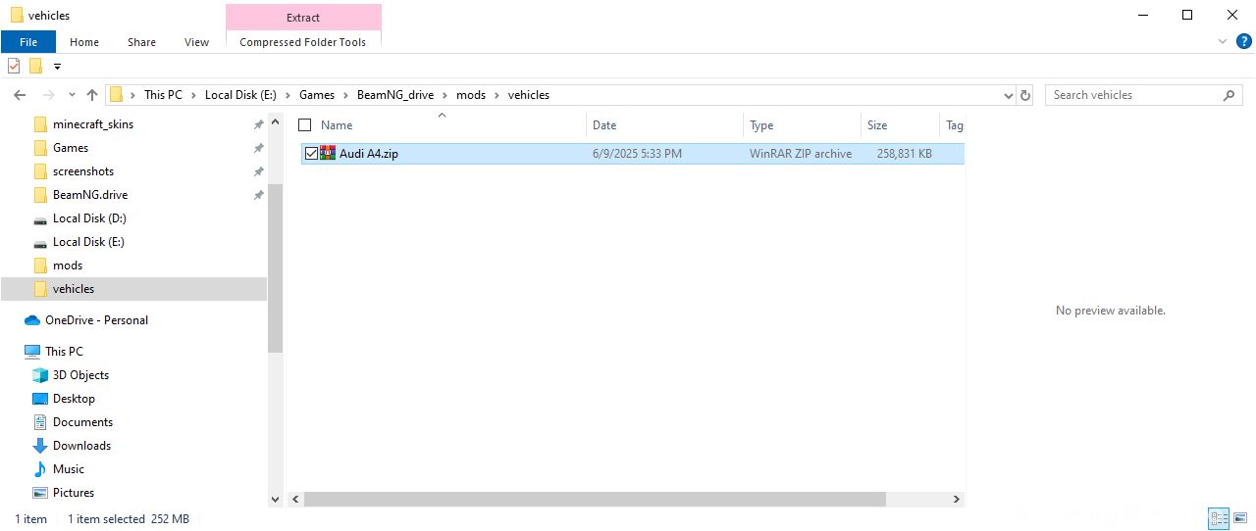
Task: Click the 258,831 KB size cell
Action: tap(905, 154)
